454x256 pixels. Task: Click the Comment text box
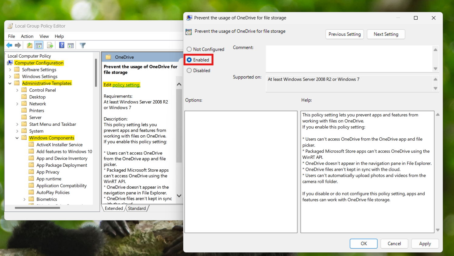[349, 59]
